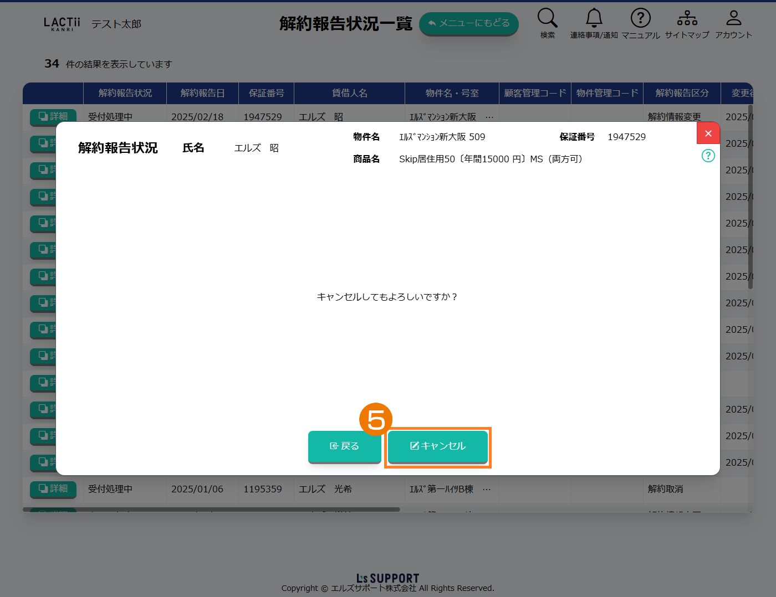Click the 解約報告状況 column header
Screen dimensions: 776x597
click(125, 93)
